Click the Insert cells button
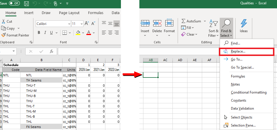 pyautogui.click(x=145, y=28)
